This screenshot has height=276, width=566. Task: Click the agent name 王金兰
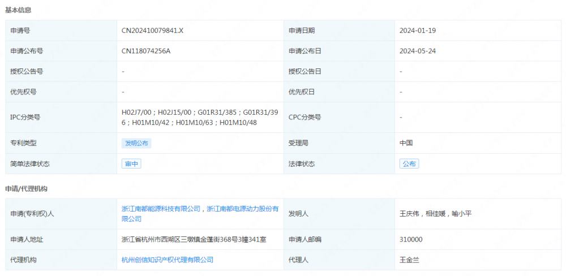[x=410, y=260]
